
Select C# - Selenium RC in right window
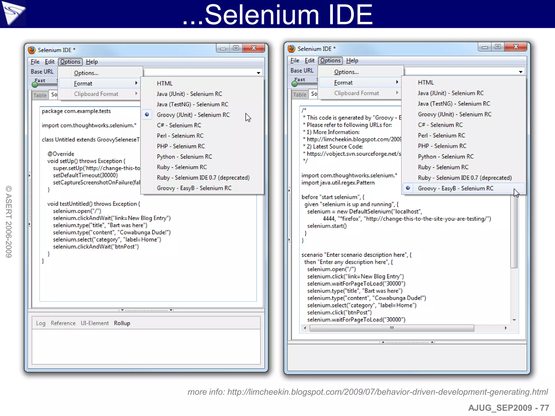(464, 125)
